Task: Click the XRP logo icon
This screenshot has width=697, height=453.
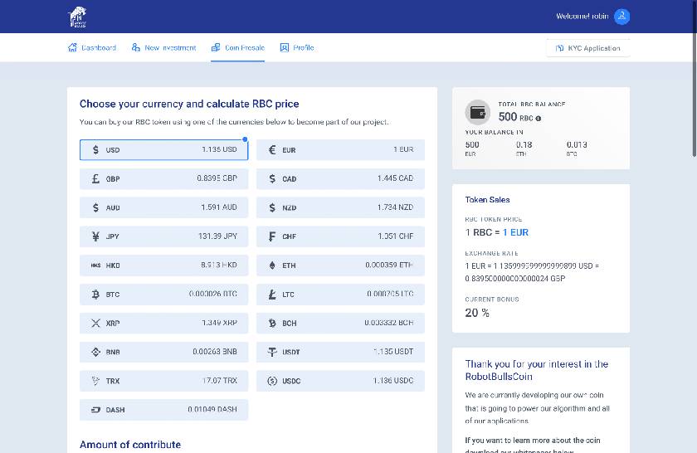Action: click(95, 323)
